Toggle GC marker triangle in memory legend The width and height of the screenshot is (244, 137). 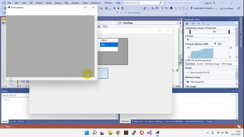click(215, 44)
